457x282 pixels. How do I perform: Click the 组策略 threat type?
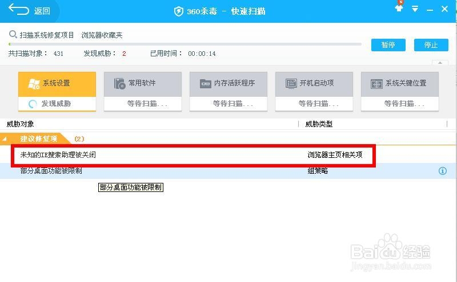(x=318, y=171)
